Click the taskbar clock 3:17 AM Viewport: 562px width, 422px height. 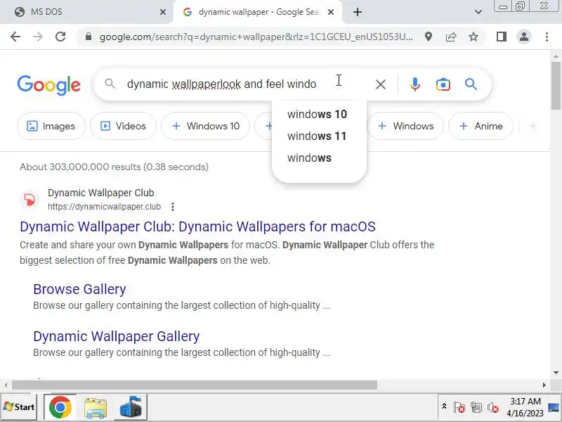point(525,407)
